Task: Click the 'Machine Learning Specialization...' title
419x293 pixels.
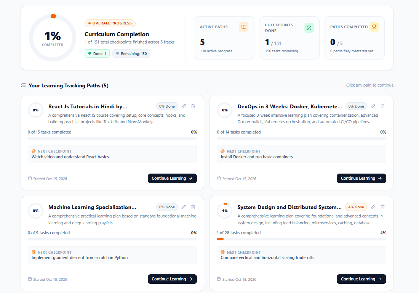Action: point(92,208)
